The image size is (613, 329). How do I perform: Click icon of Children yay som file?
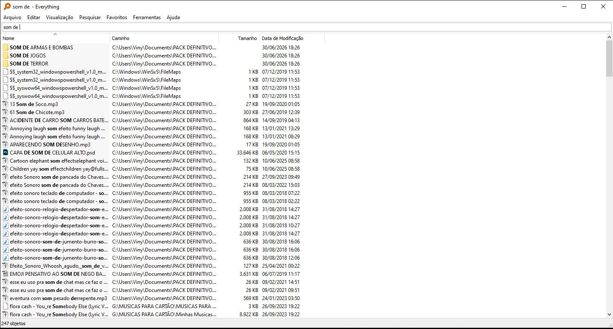coord(6,169)
